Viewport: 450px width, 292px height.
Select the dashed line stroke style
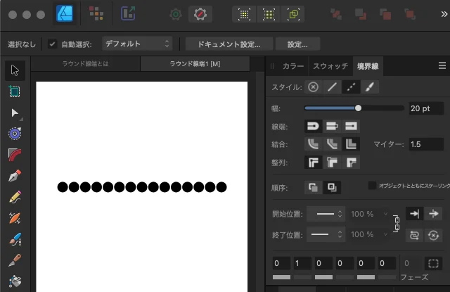[350, 87]
